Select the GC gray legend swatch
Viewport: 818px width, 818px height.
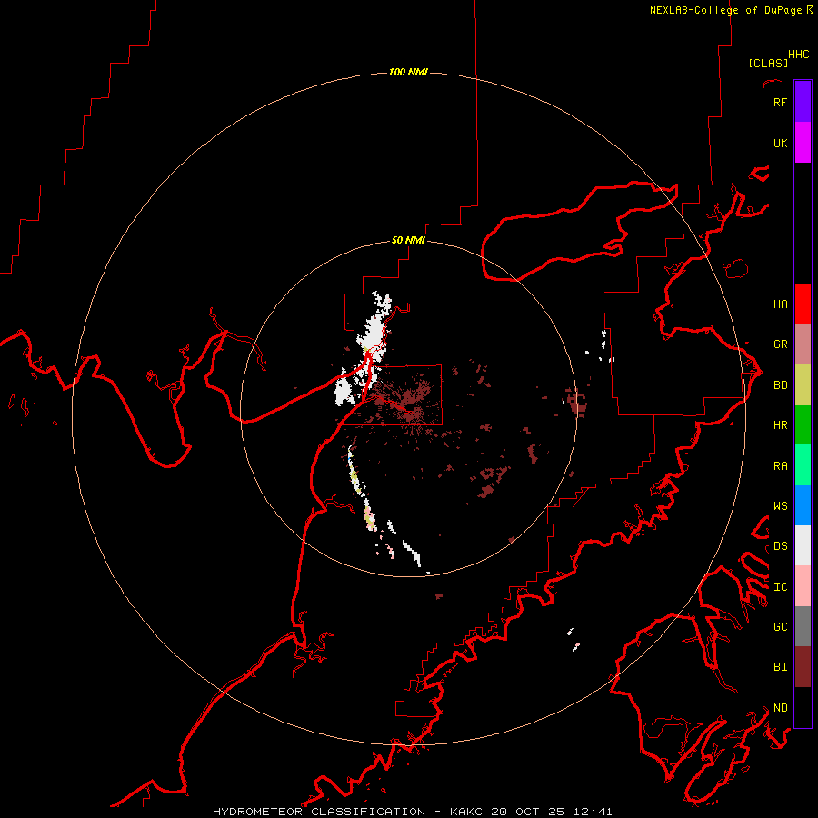(x=803, y=626)
